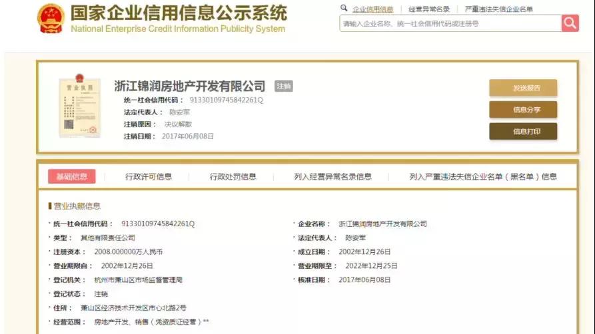The height and width of the screenshot is (334, 595).
Task: Switch to the 行政许可信息 tab
Action: 149,176
